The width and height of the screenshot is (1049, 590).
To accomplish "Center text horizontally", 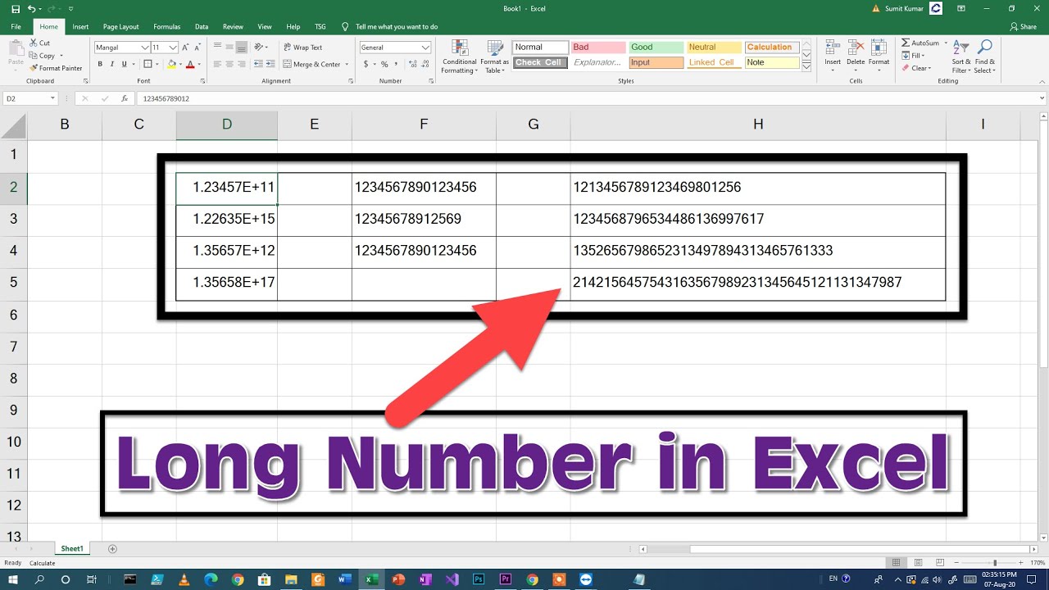I will tap(230, 64).
